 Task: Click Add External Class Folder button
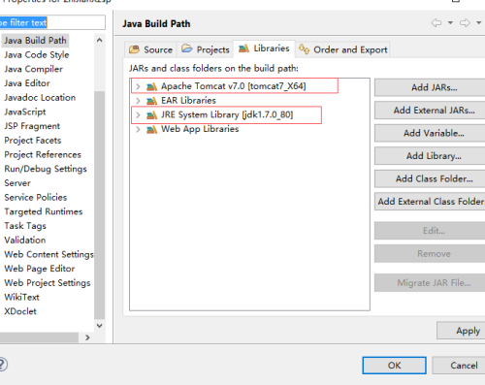430,202
